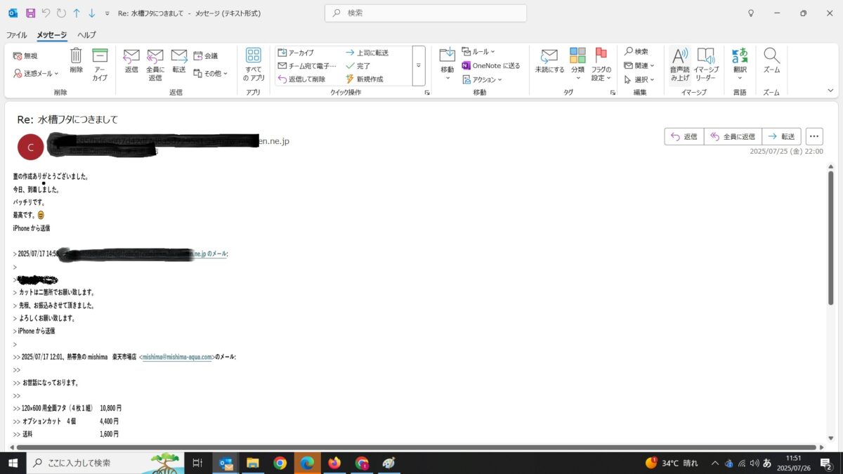Open the フラグの設定 dropdown
843x474 pixels.
pos(601,65)
